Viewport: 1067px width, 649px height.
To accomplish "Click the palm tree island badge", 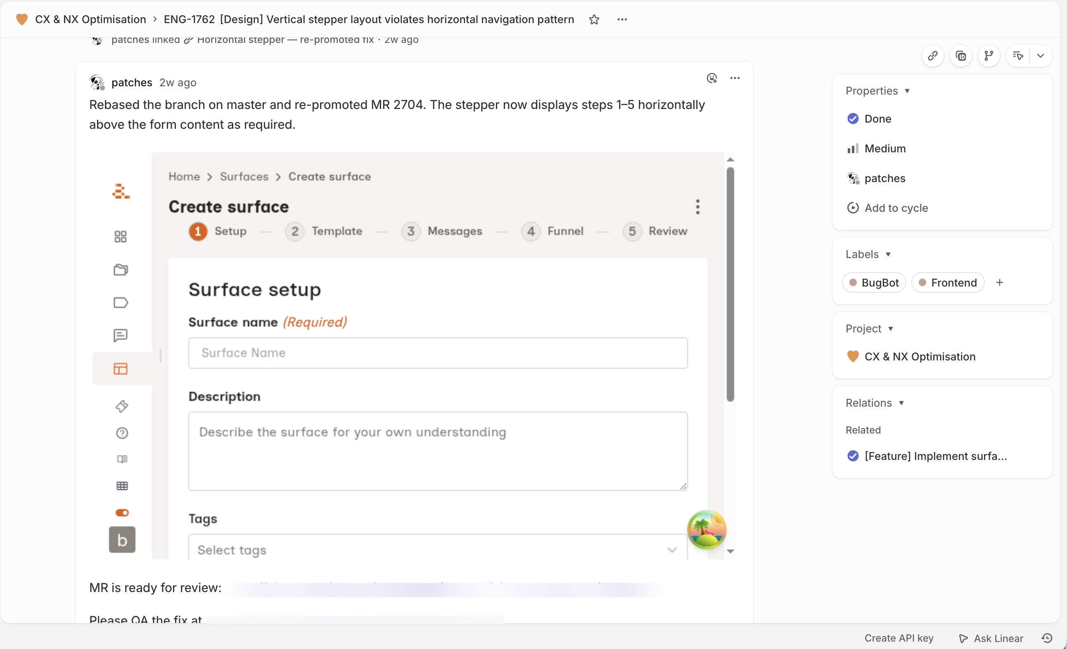I will click(x=706, y=530).
